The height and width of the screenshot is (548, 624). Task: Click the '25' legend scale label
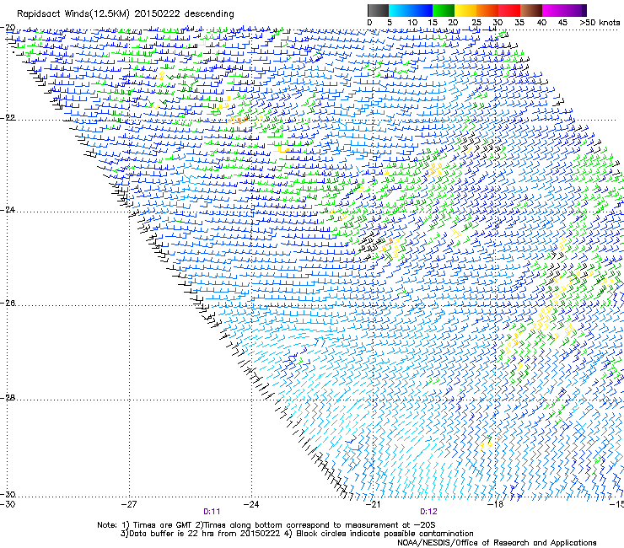point(476,23)
